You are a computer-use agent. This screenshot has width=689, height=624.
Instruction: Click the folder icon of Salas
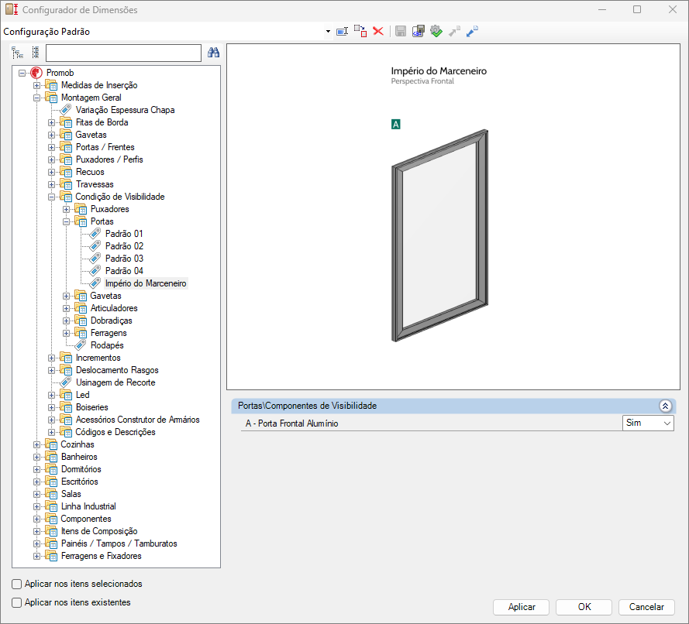click(51, 494)
